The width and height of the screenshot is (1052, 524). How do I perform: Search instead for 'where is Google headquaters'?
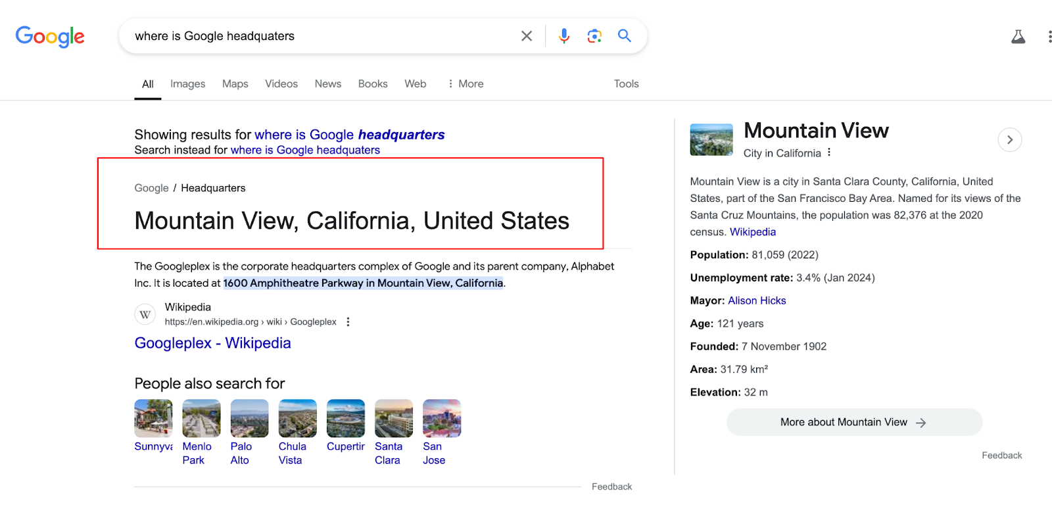[x=305, y=150]
